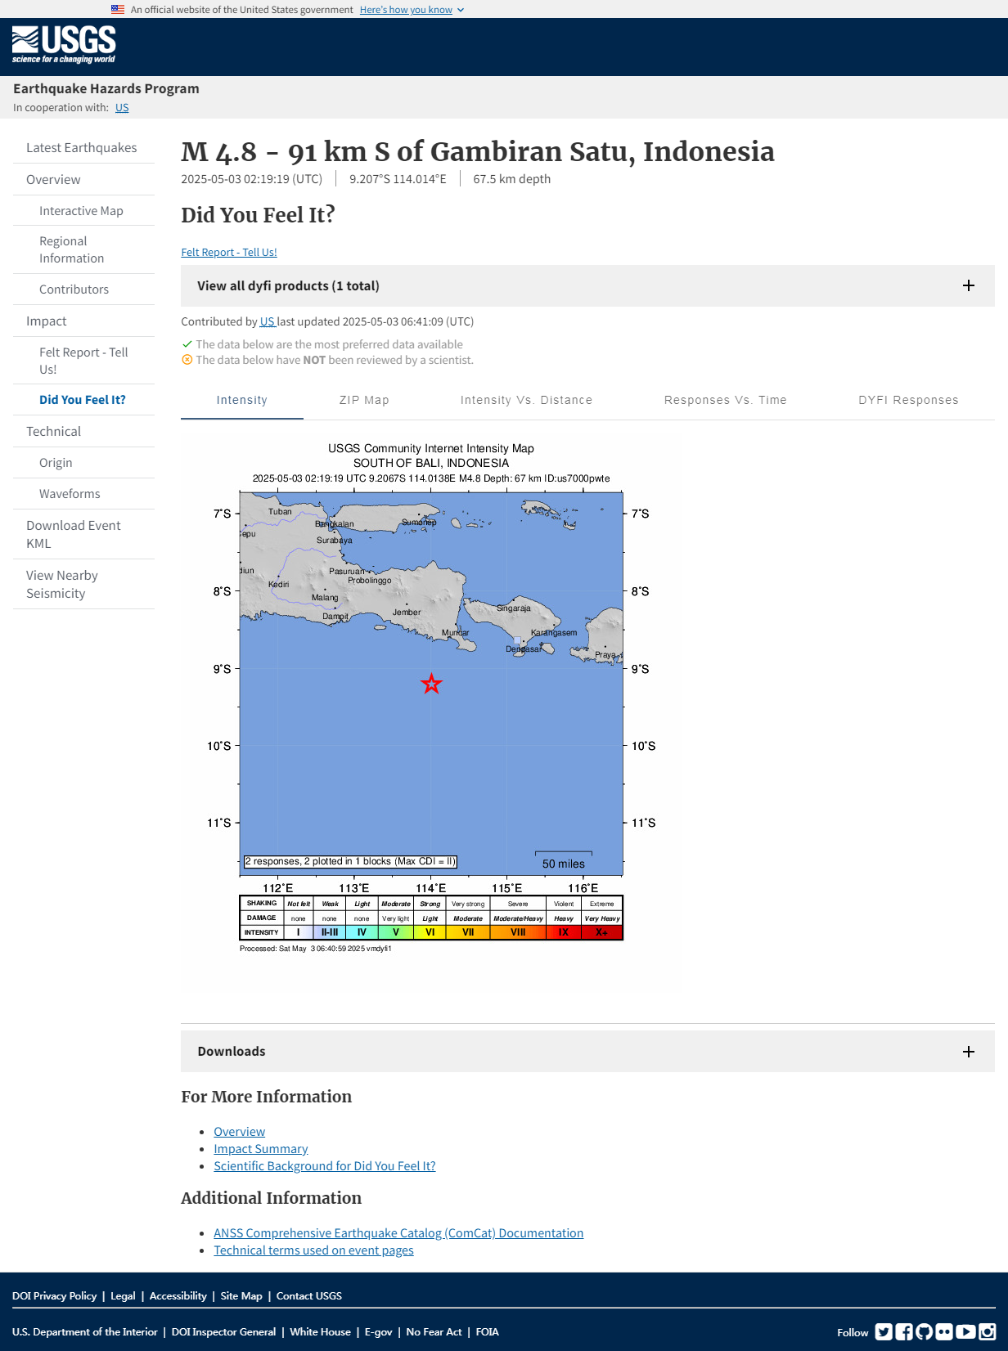
Task: Switch to Responses Vs. Time tab
Action: click(x=725, y=400)
